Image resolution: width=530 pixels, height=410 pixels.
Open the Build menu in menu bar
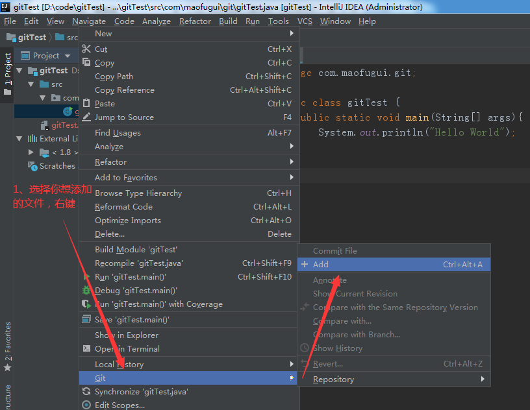228,21
